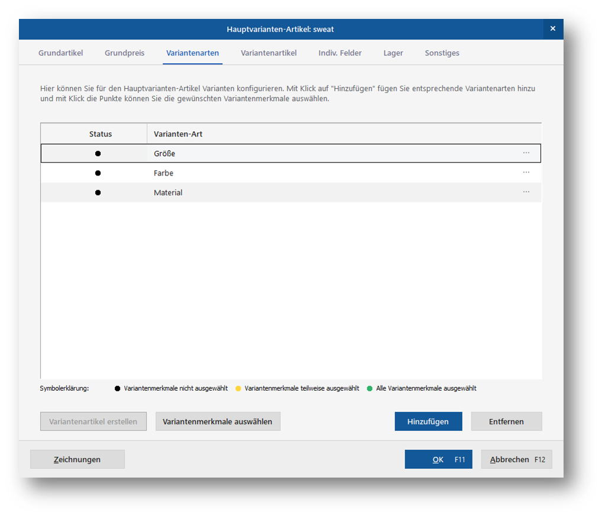Open the three-dot menu for Farbe
The height and width of the screenshot is (516, 602).
click(x=526, y=173)
